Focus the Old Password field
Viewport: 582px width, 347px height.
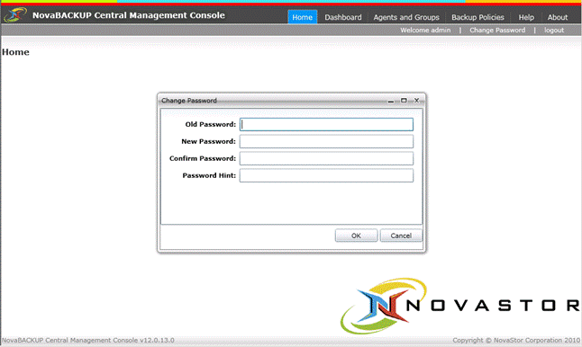click(x=326, y=124)
